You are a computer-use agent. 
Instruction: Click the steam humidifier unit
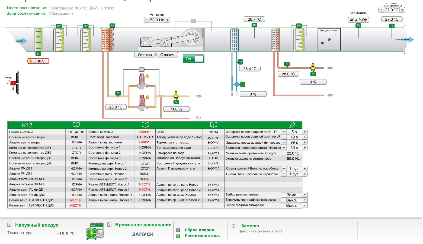(x=329, y=40)
